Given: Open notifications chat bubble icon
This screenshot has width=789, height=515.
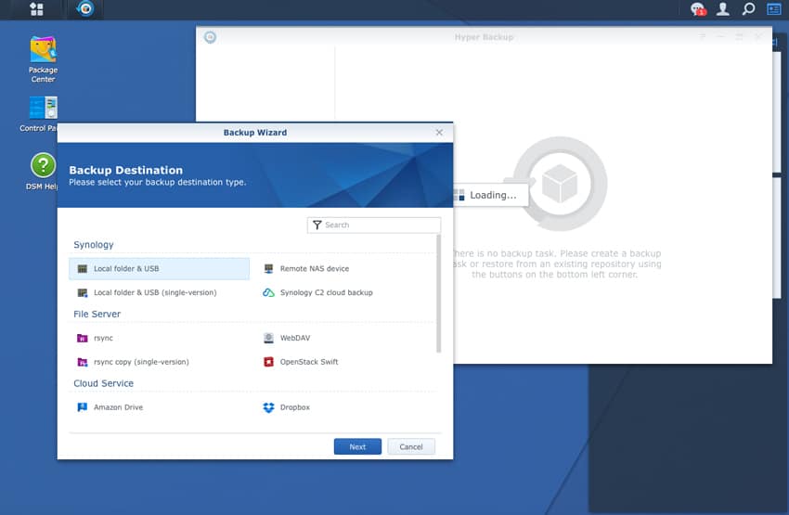Looking at the screenshot, I should pyautogui.click(x=697, y=9).
